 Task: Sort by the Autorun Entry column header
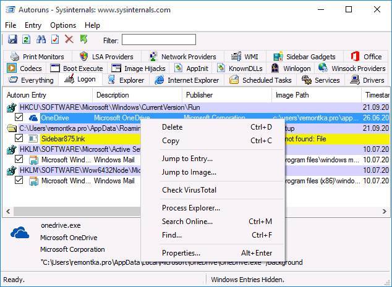click(48, 95)
